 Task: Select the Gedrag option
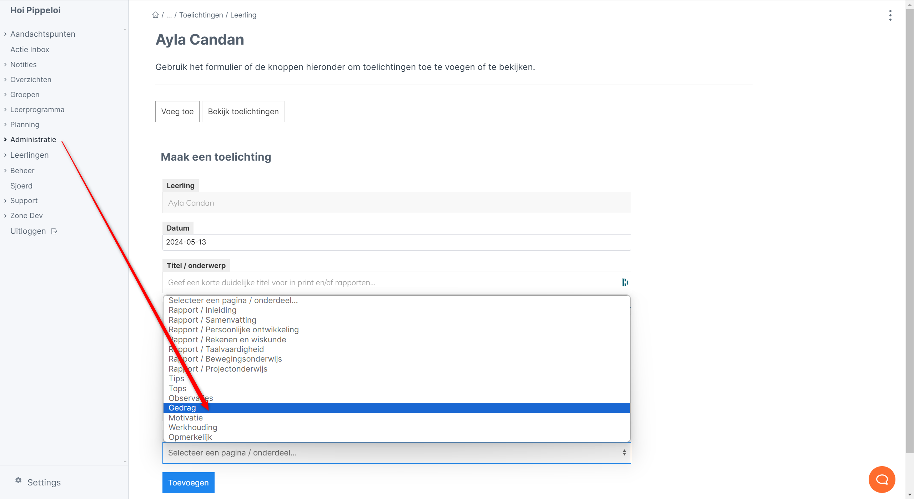[182, 408]
